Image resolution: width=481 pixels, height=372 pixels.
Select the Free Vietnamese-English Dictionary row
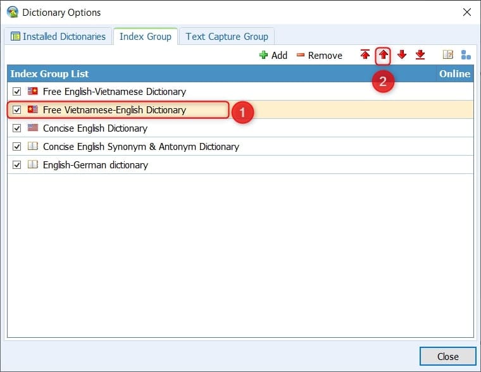[x=240, y=110]
